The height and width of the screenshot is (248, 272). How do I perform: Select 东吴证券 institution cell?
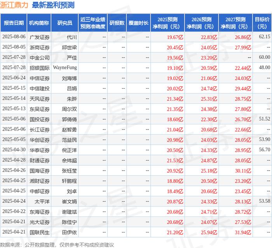click(x=40, y=109)
